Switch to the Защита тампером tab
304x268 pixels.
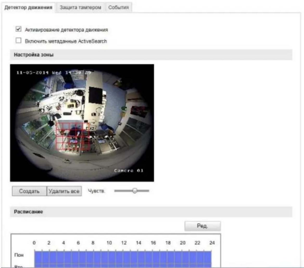pyautogui.click(x=80, y=8)
